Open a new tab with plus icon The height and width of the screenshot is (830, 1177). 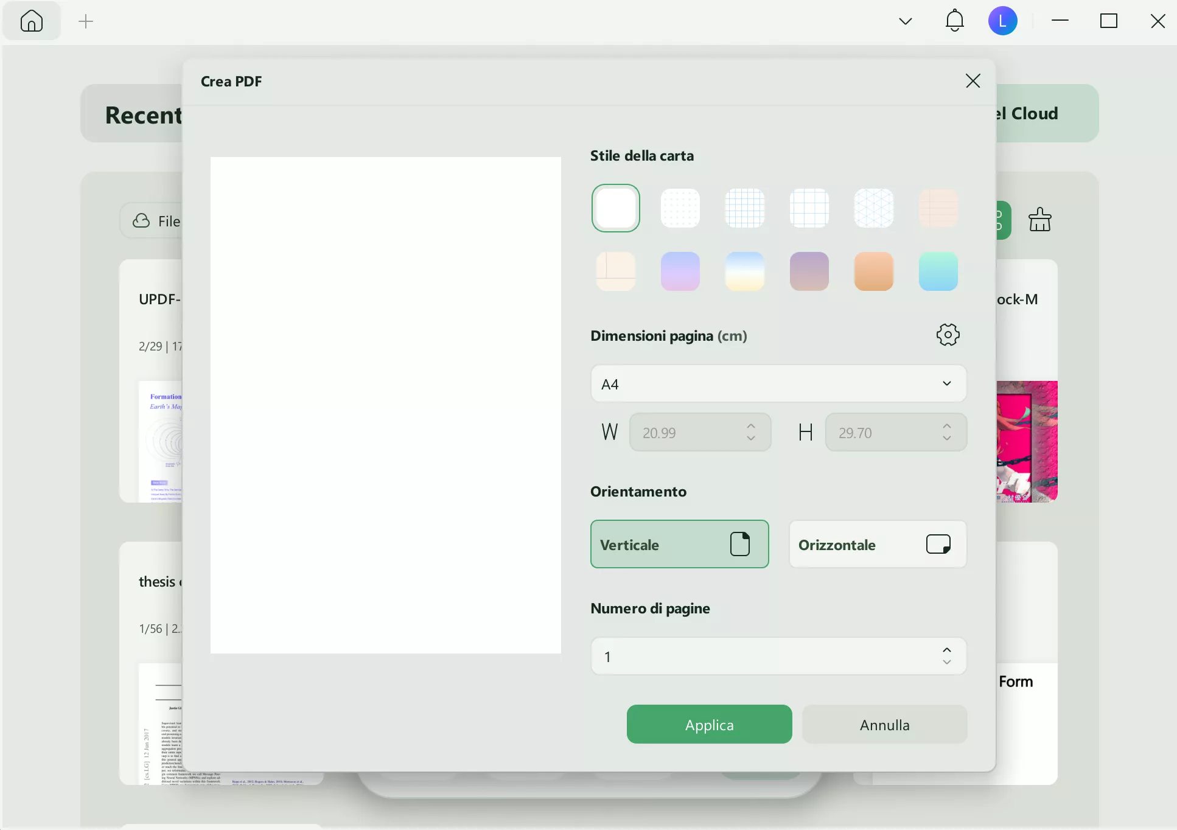pyautogui.click(x=86, y=22)
